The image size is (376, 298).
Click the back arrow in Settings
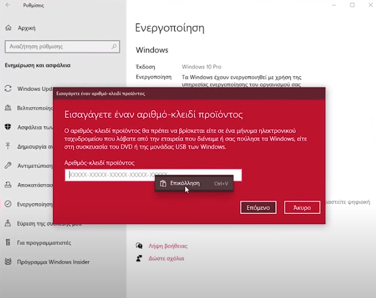8,5
